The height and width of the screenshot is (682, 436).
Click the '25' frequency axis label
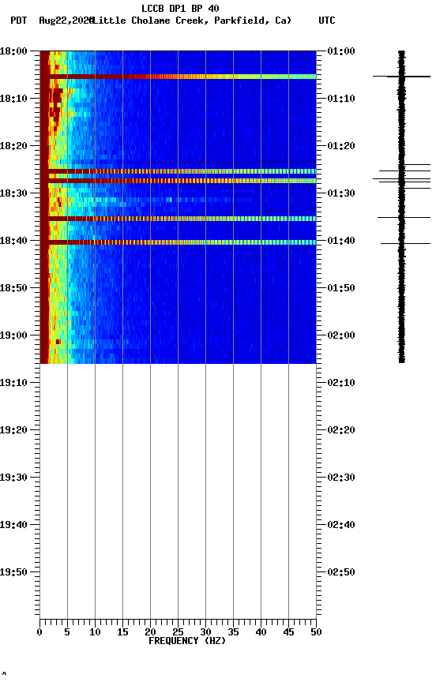[x=178, y=632]
